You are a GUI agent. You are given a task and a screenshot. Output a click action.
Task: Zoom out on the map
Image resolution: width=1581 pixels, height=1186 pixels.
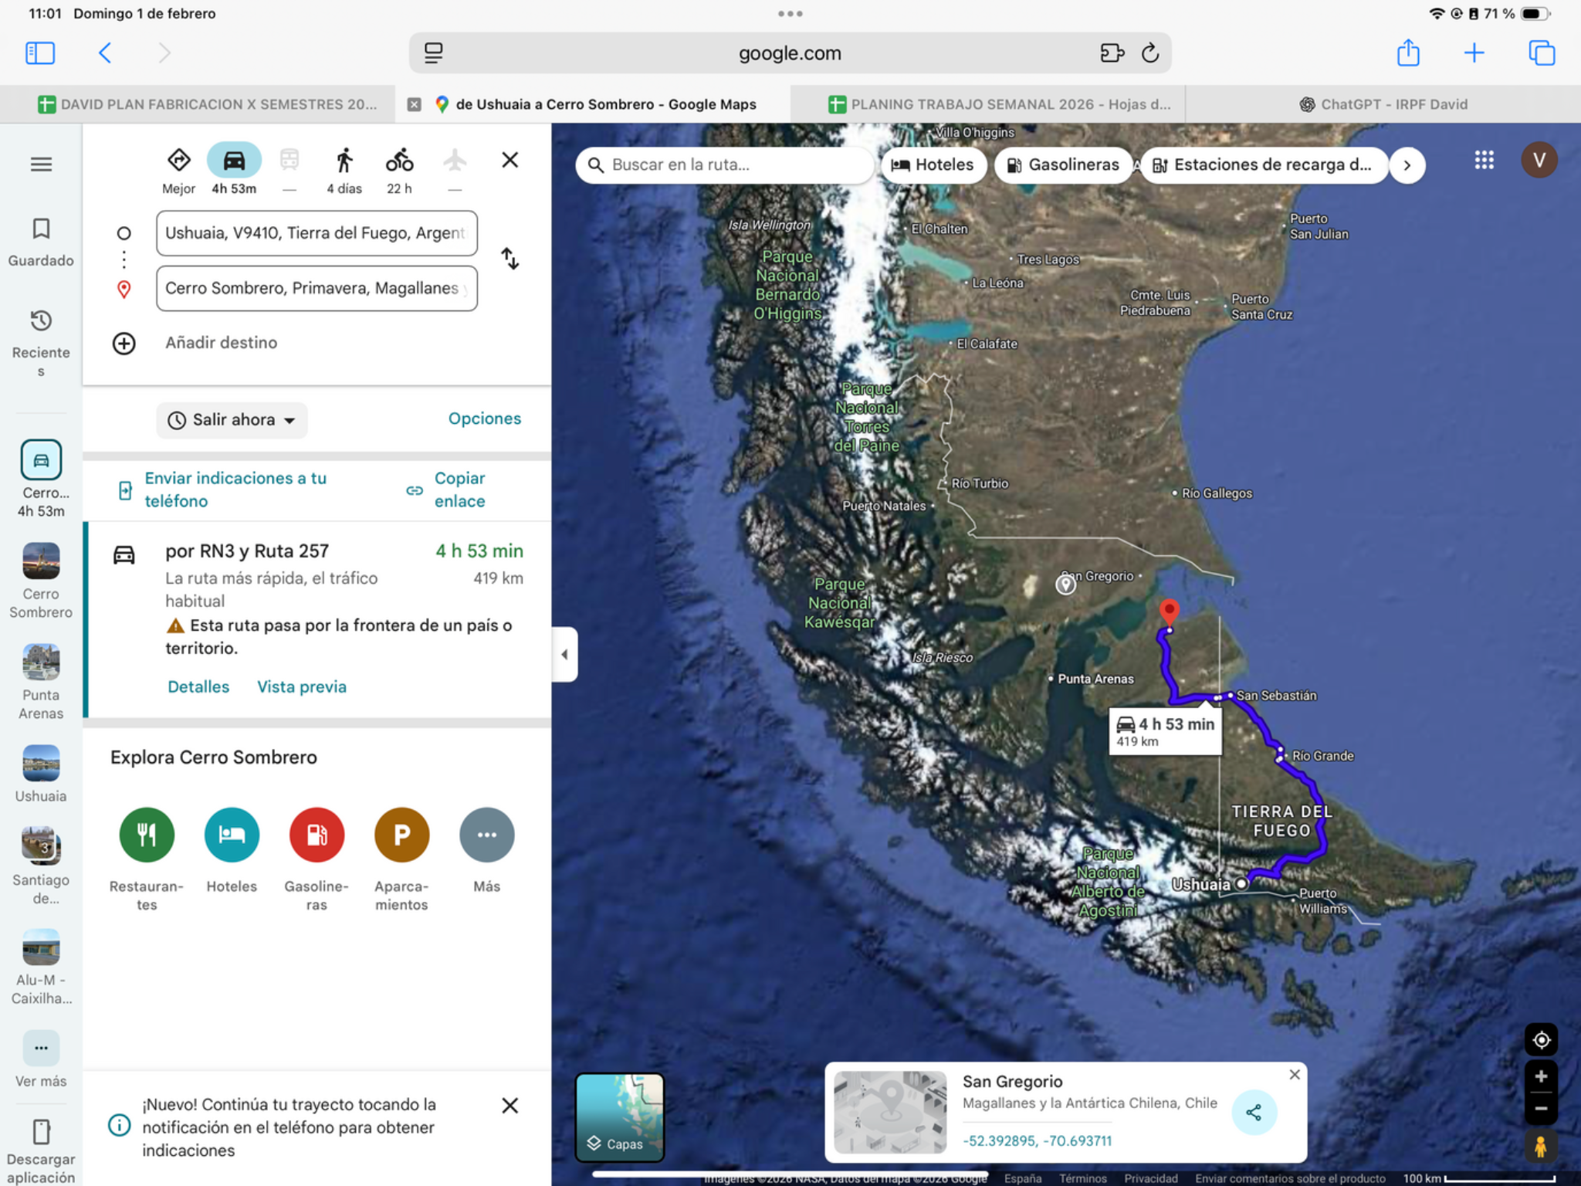click(x=1541, y=1109)
